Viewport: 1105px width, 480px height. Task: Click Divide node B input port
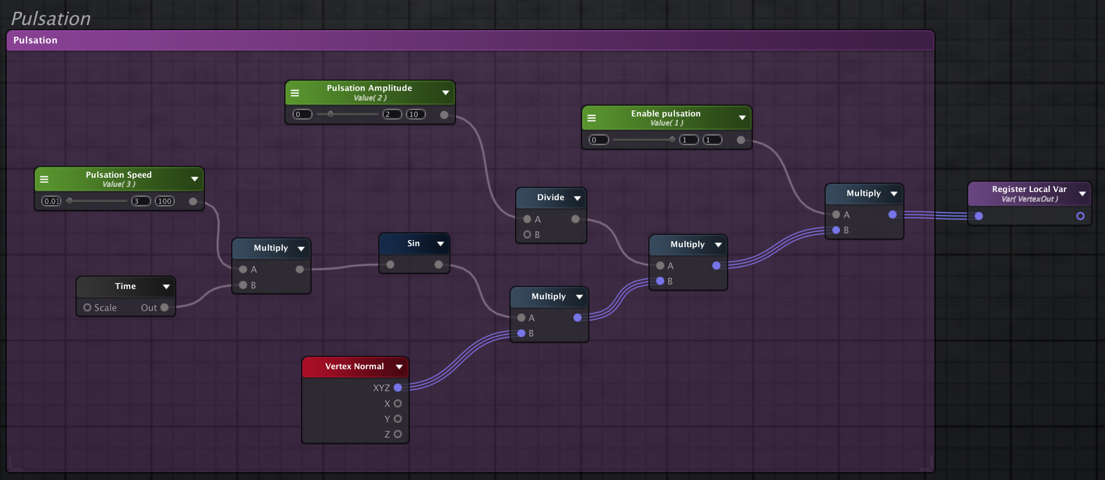click(527, 234)
